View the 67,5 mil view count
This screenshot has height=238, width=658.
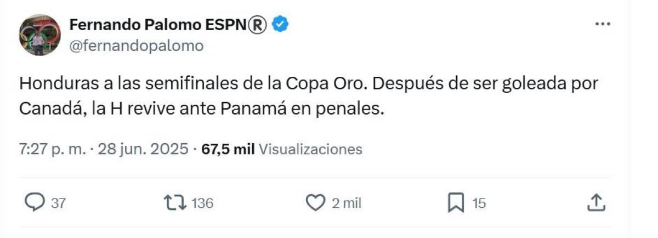228,149
